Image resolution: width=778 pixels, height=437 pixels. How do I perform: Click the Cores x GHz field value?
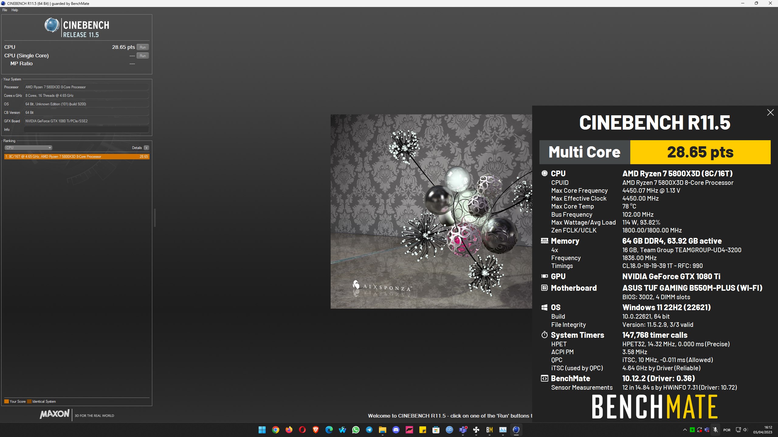(x=86, y=96)
